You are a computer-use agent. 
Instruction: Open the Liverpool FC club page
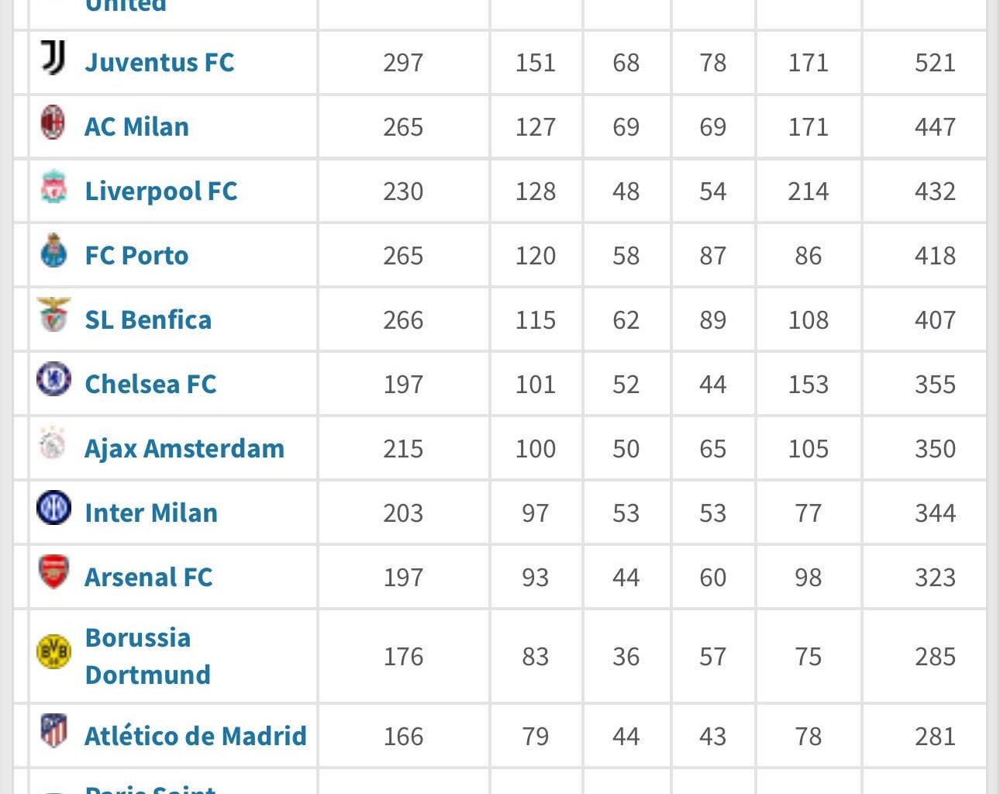pos(160,191)
